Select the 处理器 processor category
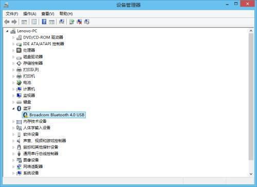This screenshot has width=257, height=187. pos(29,50)
